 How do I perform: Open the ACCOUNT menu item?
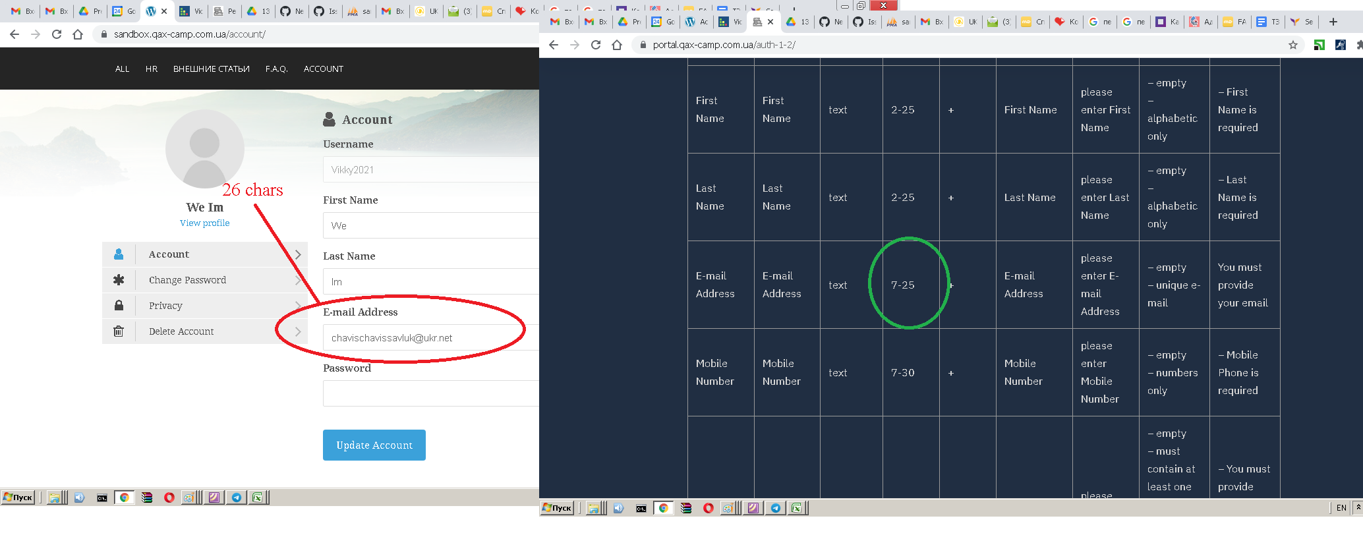point(324,69)
